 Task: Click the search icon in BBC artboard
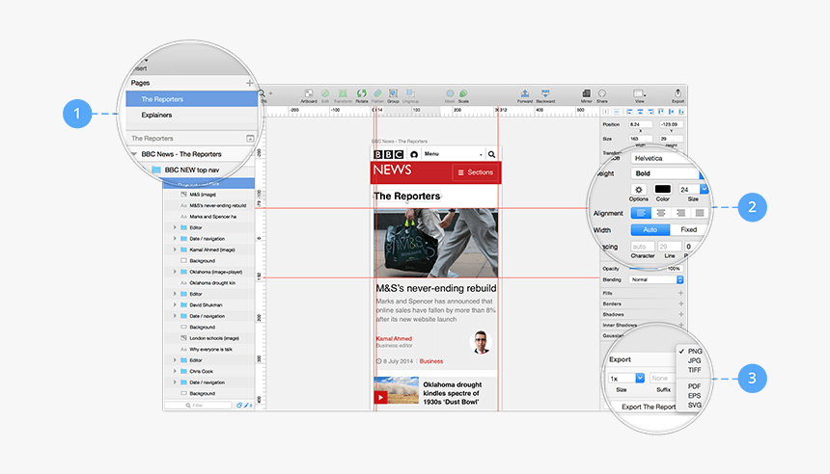[492, 154]
